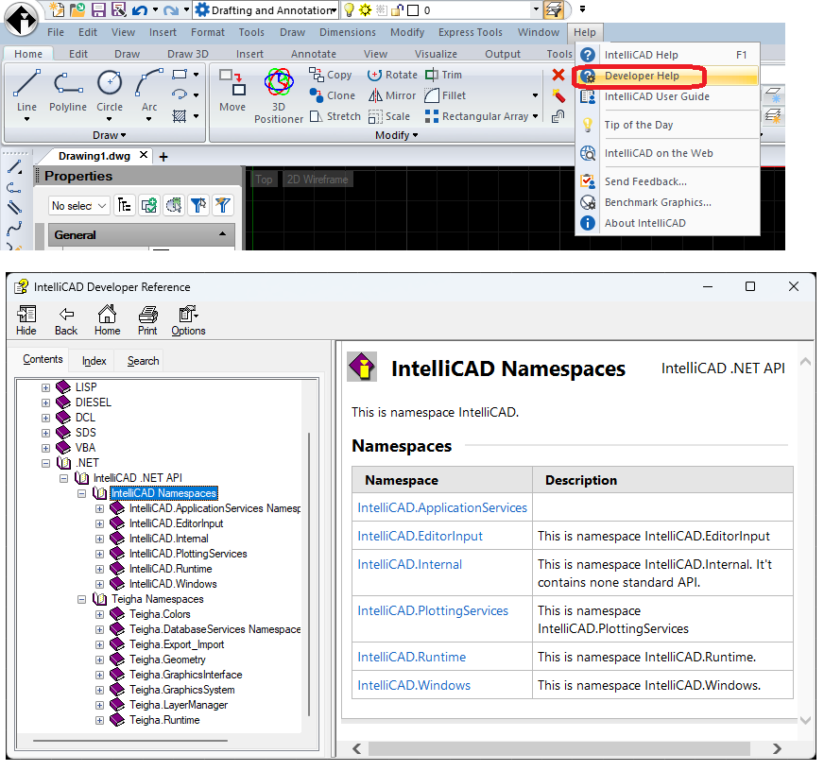Image resolution: width=824 pixels, height=771 pixels.
Task: Switch to the Index tab
Action: pos(94,361)
